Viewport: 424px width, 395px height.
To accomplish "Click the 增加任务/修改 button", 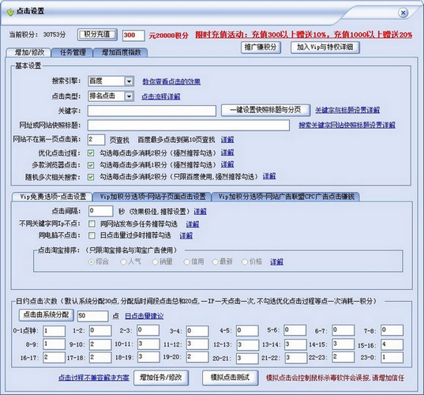I will [x=161, y=378].
